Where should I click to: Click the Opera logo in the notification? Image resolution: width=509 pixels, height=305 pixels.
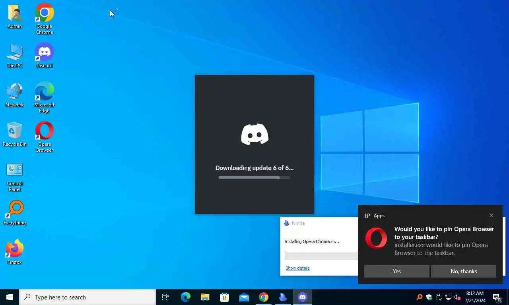(376, 238)
